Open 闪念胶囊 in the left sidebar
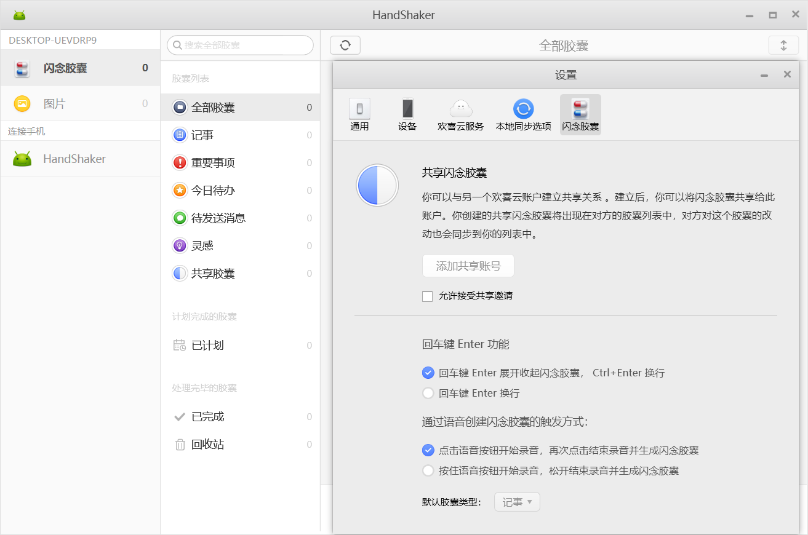 80,68
